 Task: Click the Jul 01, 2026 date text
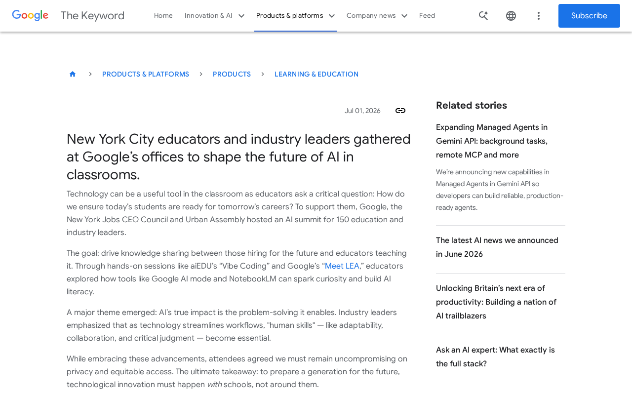click(362, 111)
